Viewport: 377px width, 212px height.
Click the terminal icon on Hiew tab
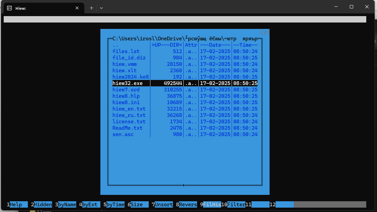pos(9,8)
